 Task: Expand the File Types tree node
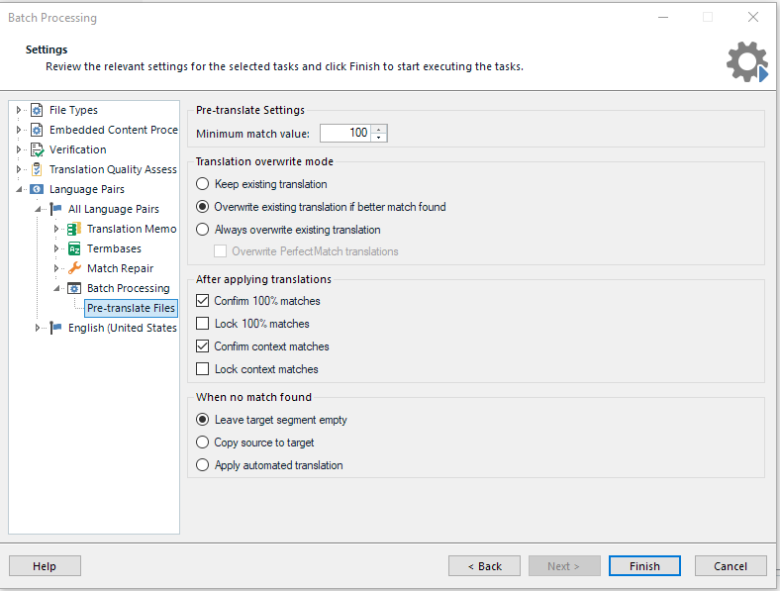click(19, 110)
